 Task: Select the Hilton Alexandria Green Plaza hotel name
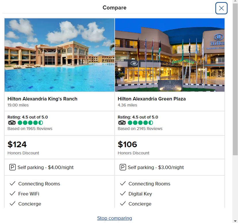tap(152, 99)
